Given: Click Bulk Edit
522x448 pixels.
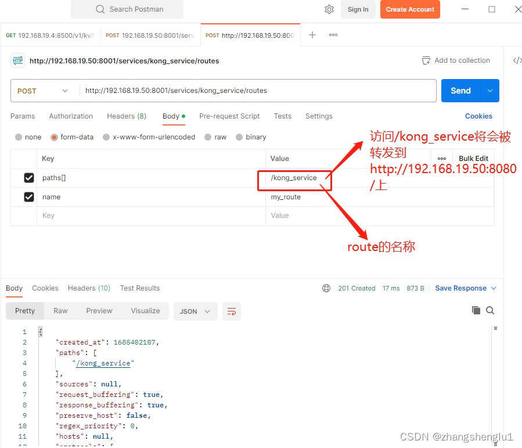Looking at the screenshot, I should click(x=473, y=159).
